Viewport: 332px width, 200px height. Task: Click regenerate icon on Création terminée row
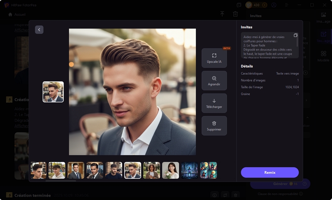(225, 195)
